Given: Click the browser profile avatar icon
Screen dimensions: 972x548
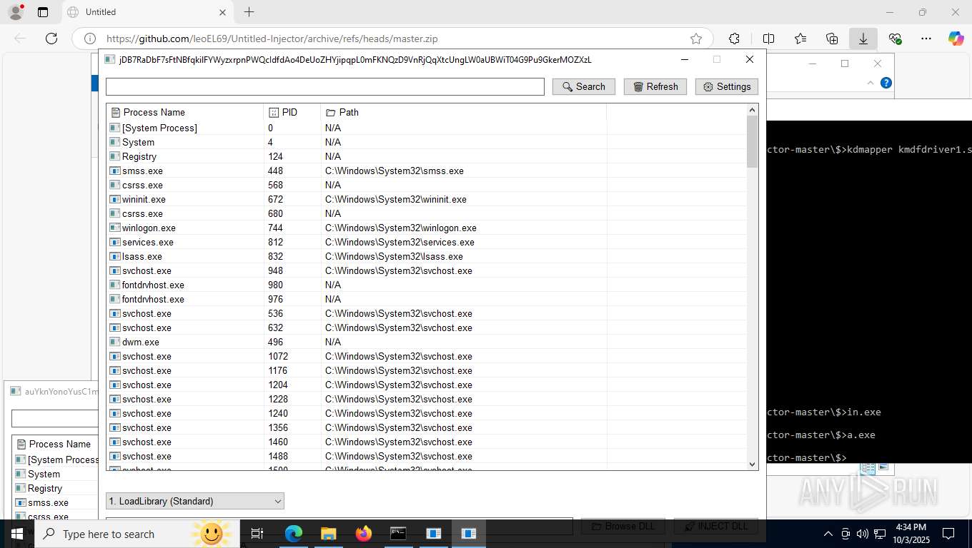Looking at the screenshot, I should tap(15, 12).
